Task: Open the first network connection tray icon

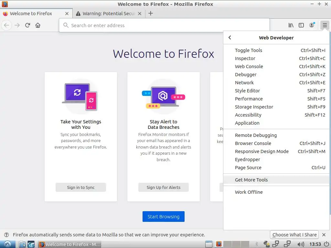Action: [276, 244]
